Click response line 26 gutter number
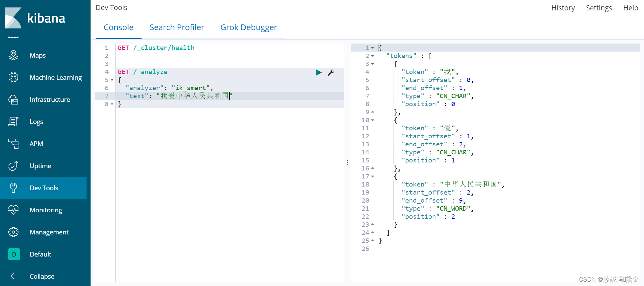The width and height of the screenshot is (644, 286). click(x=365, y=249)
